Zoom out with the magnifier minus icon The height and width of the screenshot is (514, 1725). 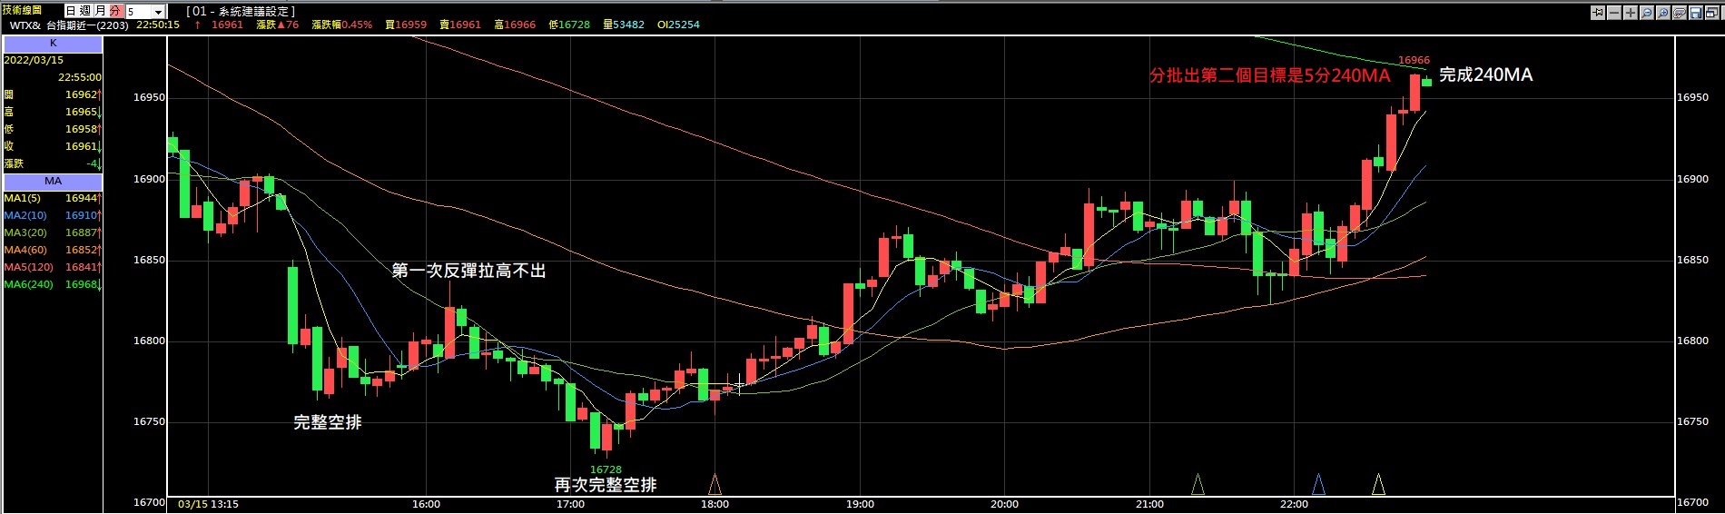1647,12
